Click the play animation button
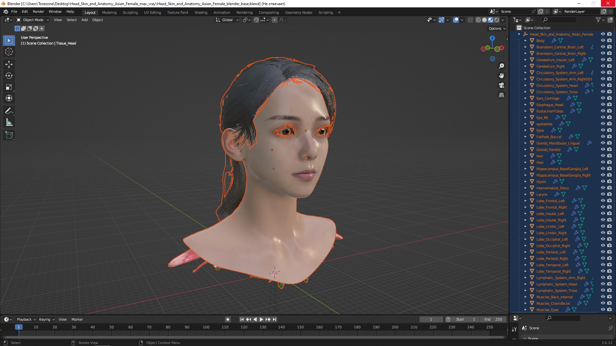The height and width of the screenshot is (346, 616). tap(261, 319)
